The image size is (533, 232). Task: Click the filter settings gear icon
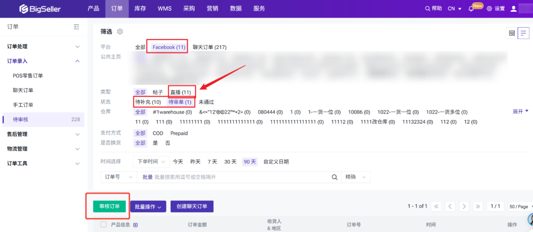pos(120,32)
